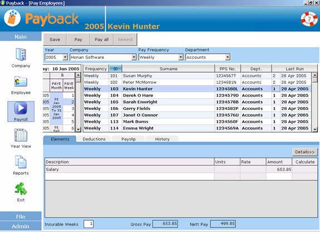Image resolution: width=320 pixels, height=232 pixels.
Task: Click the 653.85 Salary amount cell
Action: (279, 169)
